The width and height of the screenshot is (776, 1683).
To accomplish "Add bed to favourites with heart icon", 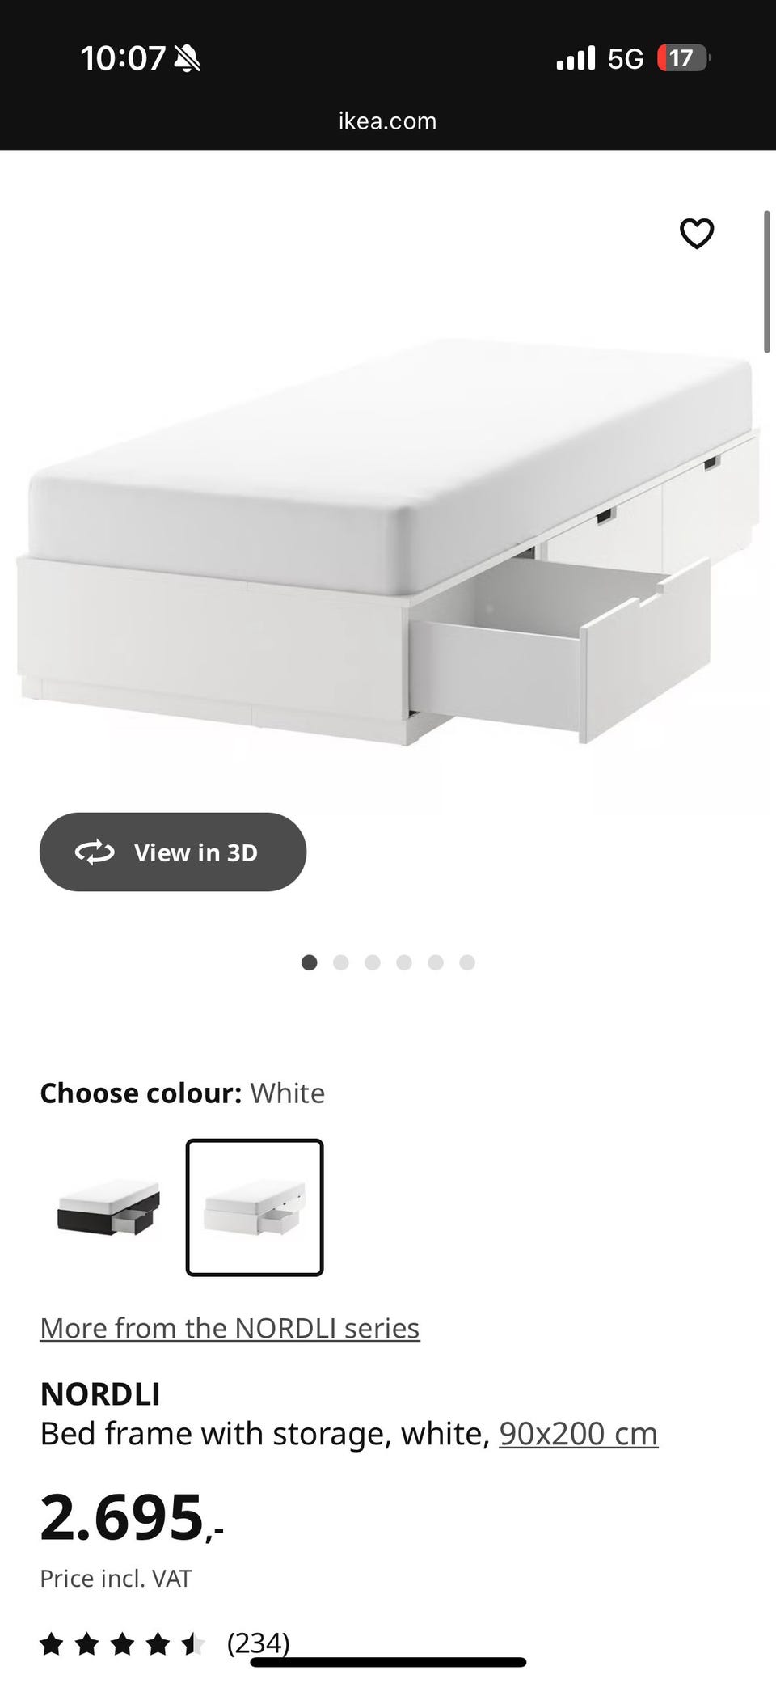I will (696, 234).
